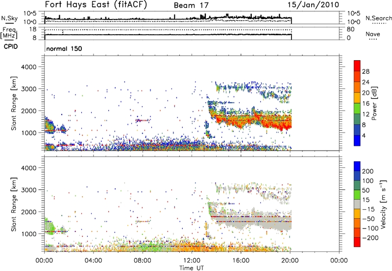Click the red bottom segment of the Velocity colorbar

(357, 242)
